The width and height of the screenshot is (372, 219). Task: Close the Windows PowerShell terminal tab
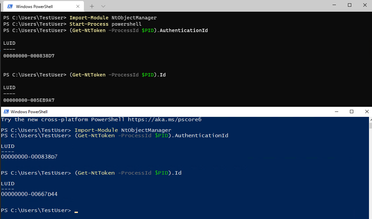(78, 6)
